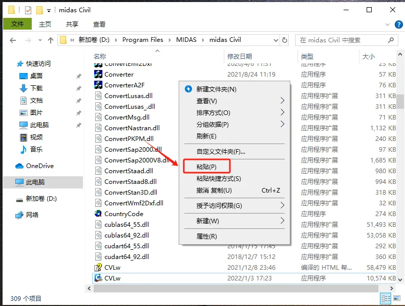The width and height of the screenshot is (405, 306).
Task: Expand 排序方式(O) submenu arrow
Action: pos(282,112)
